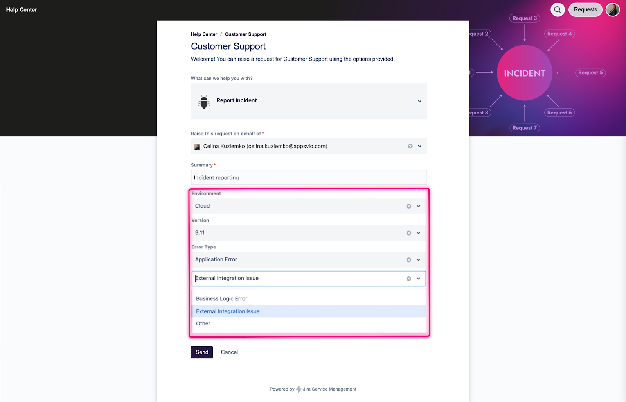The height and width of the screenshot is (402, 626).
Task: Clear the Application Error selection
Action: pos(408,259)
